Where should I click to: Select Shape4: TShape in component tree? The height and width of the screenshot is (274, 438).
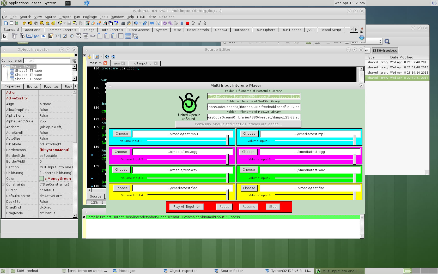click(x=28, y=75)
